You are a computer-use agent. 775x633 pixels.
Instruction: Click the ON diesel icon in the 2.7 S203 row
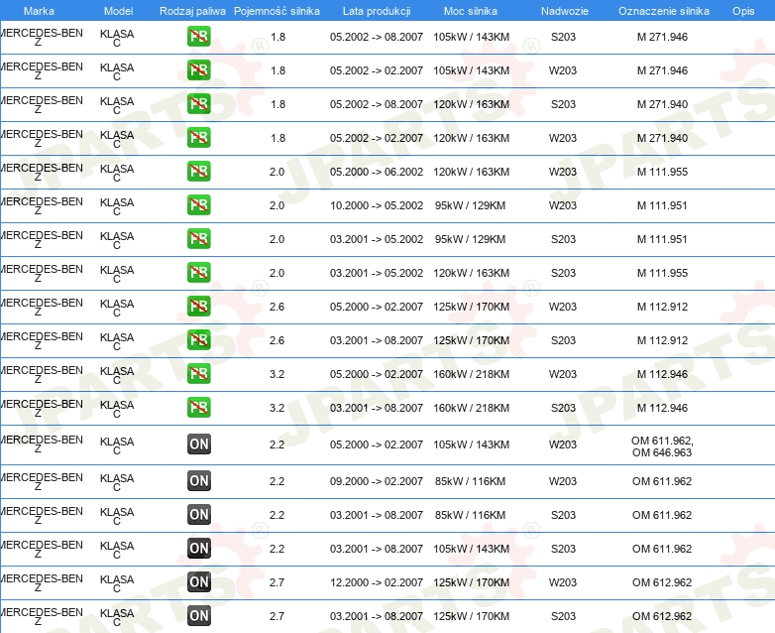(198, 615)
